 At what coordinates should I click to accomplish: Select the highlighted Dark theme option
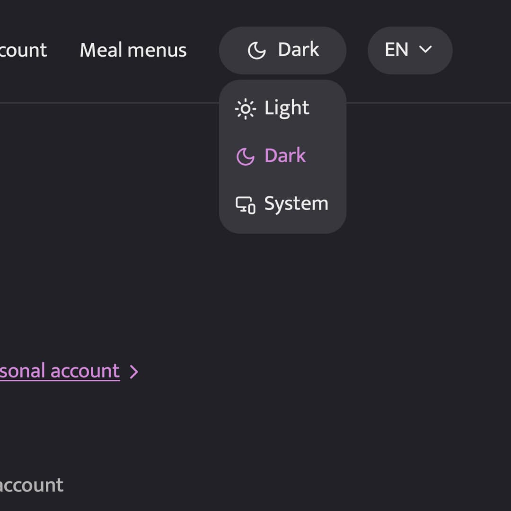pos(282,156)
